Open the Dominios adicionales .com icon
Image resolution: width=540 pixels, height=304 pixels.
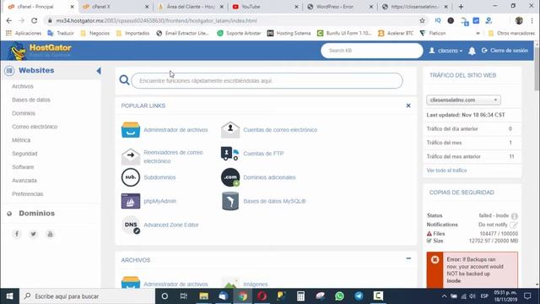coord(230,177)
